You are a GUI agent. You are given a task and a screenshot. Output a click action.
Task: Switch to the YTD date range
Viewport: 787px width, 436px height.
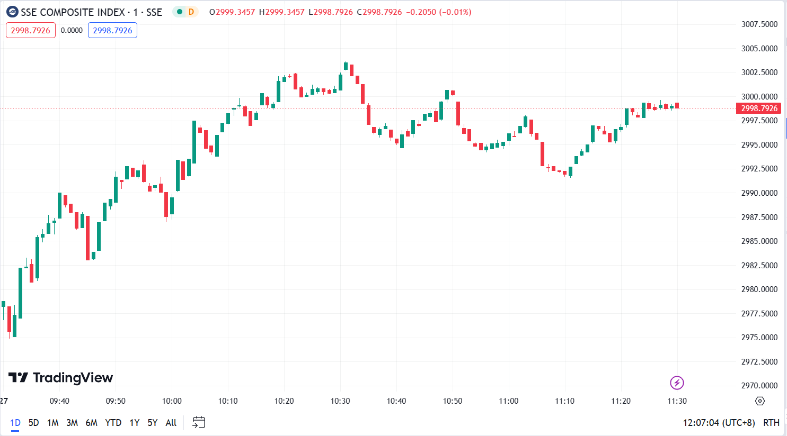[x=113, y=423]
